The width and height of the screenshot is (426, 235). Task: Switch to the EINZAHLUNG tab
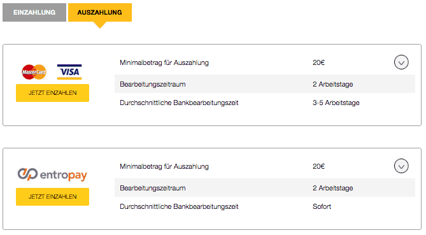click(x=34, y=12)
